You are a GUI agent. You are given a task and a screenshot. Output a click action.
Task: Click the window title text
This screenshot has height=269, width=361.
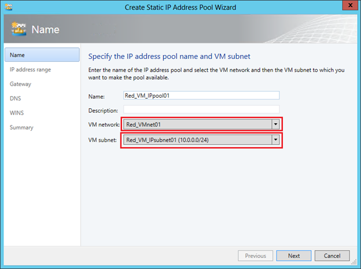pos(180,6)
